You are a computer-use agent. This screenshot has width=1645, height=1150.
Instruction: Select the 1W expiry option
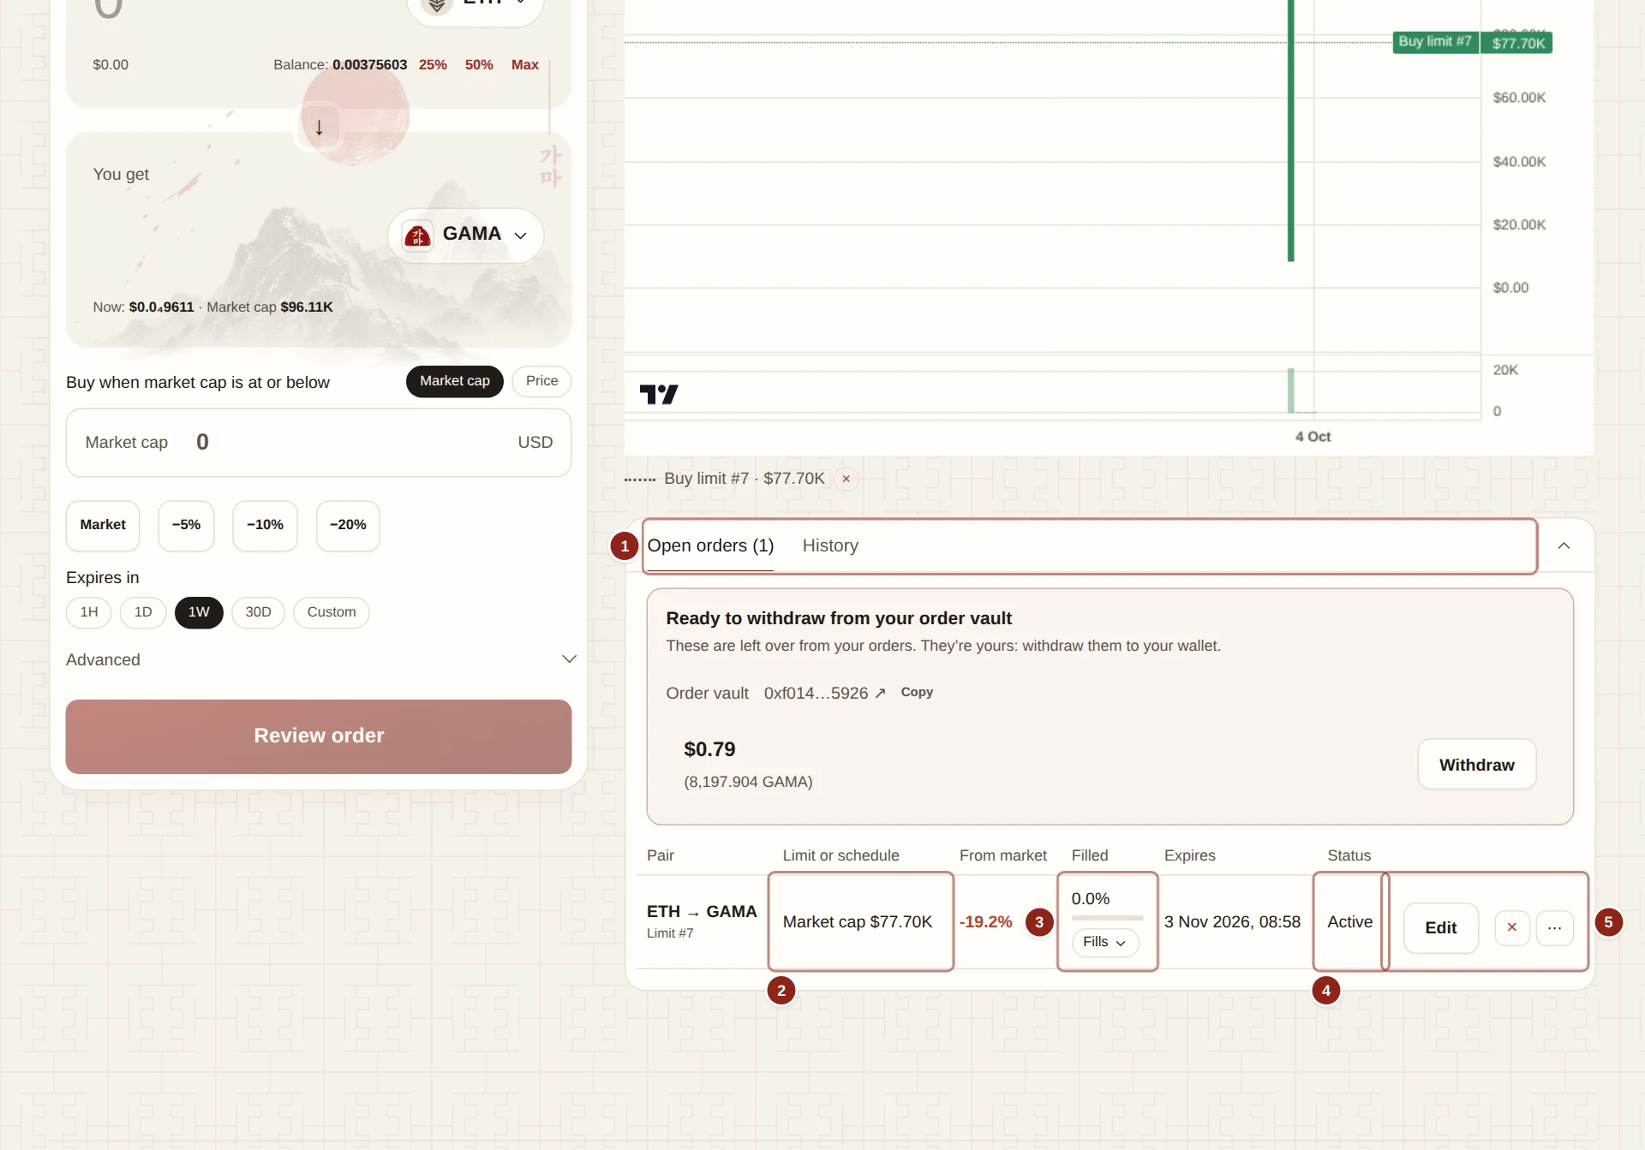(x=199, y=612)
